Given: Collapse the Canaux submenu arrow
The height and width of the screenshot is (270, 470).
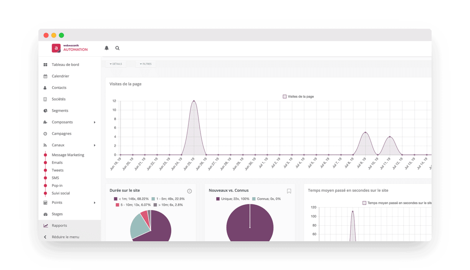Looking at the screenshot, I should click(94, 145).
